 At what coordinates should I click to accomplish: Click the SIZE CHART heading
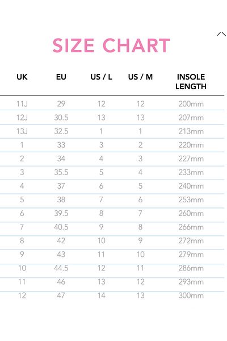[111, 45]
